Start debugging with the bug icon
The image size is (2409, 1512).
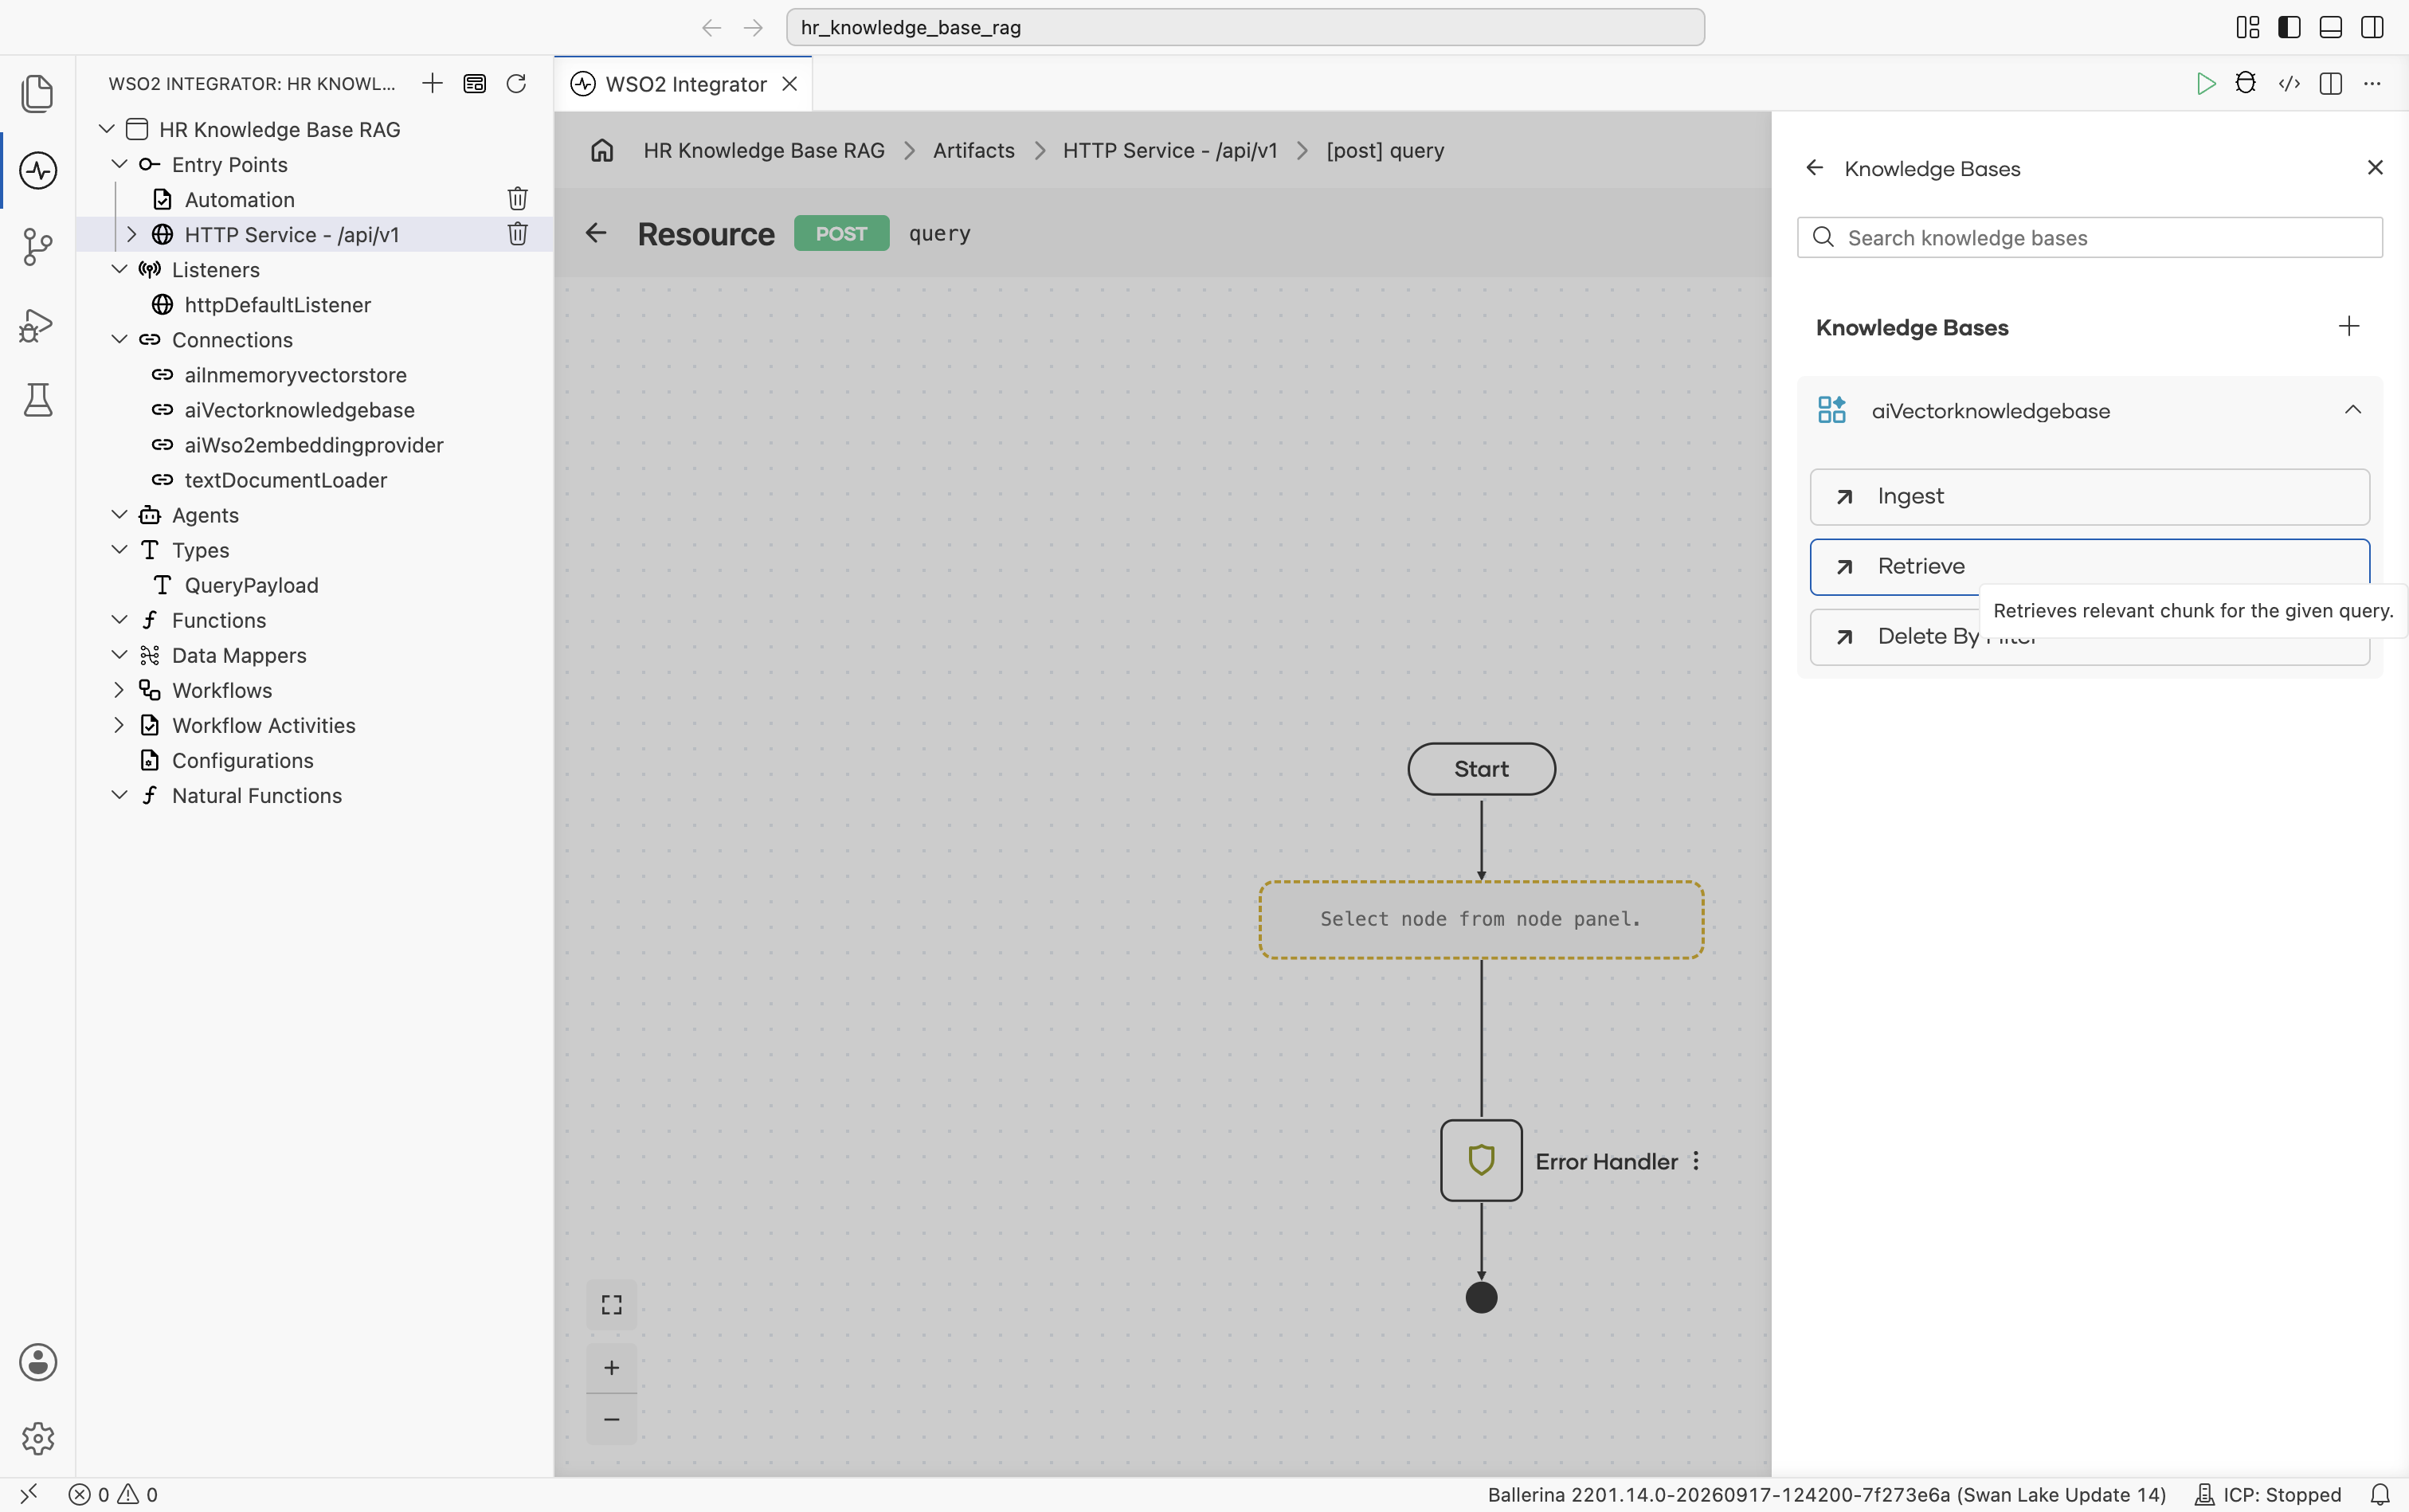[x=2246, y=83]
